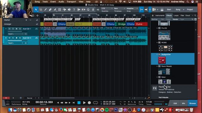Open the Edit view

pyautogui.click(x=175, y=103)
